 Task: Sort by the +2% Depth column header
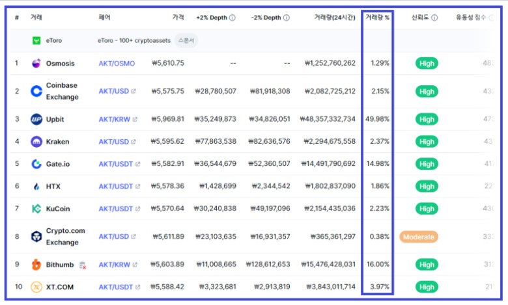pos(212,18)
